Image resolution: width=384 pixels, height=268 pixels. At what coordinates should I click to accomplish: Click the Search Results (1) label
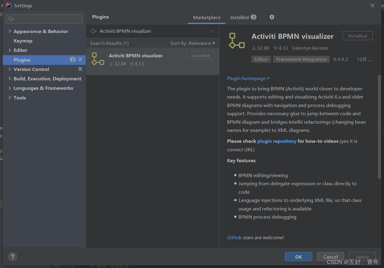[109, 43]
